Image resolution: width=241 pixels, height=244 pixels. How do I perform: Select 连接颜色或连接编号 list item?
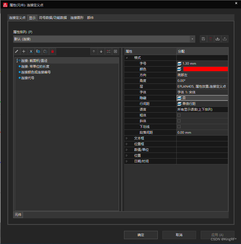(x=36, y=72)
